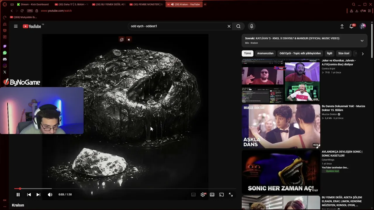Open the Easy Setup menu icon
The width and height of the screenshot is (374, 210).
pyautogui.click(x=370, y=11)
